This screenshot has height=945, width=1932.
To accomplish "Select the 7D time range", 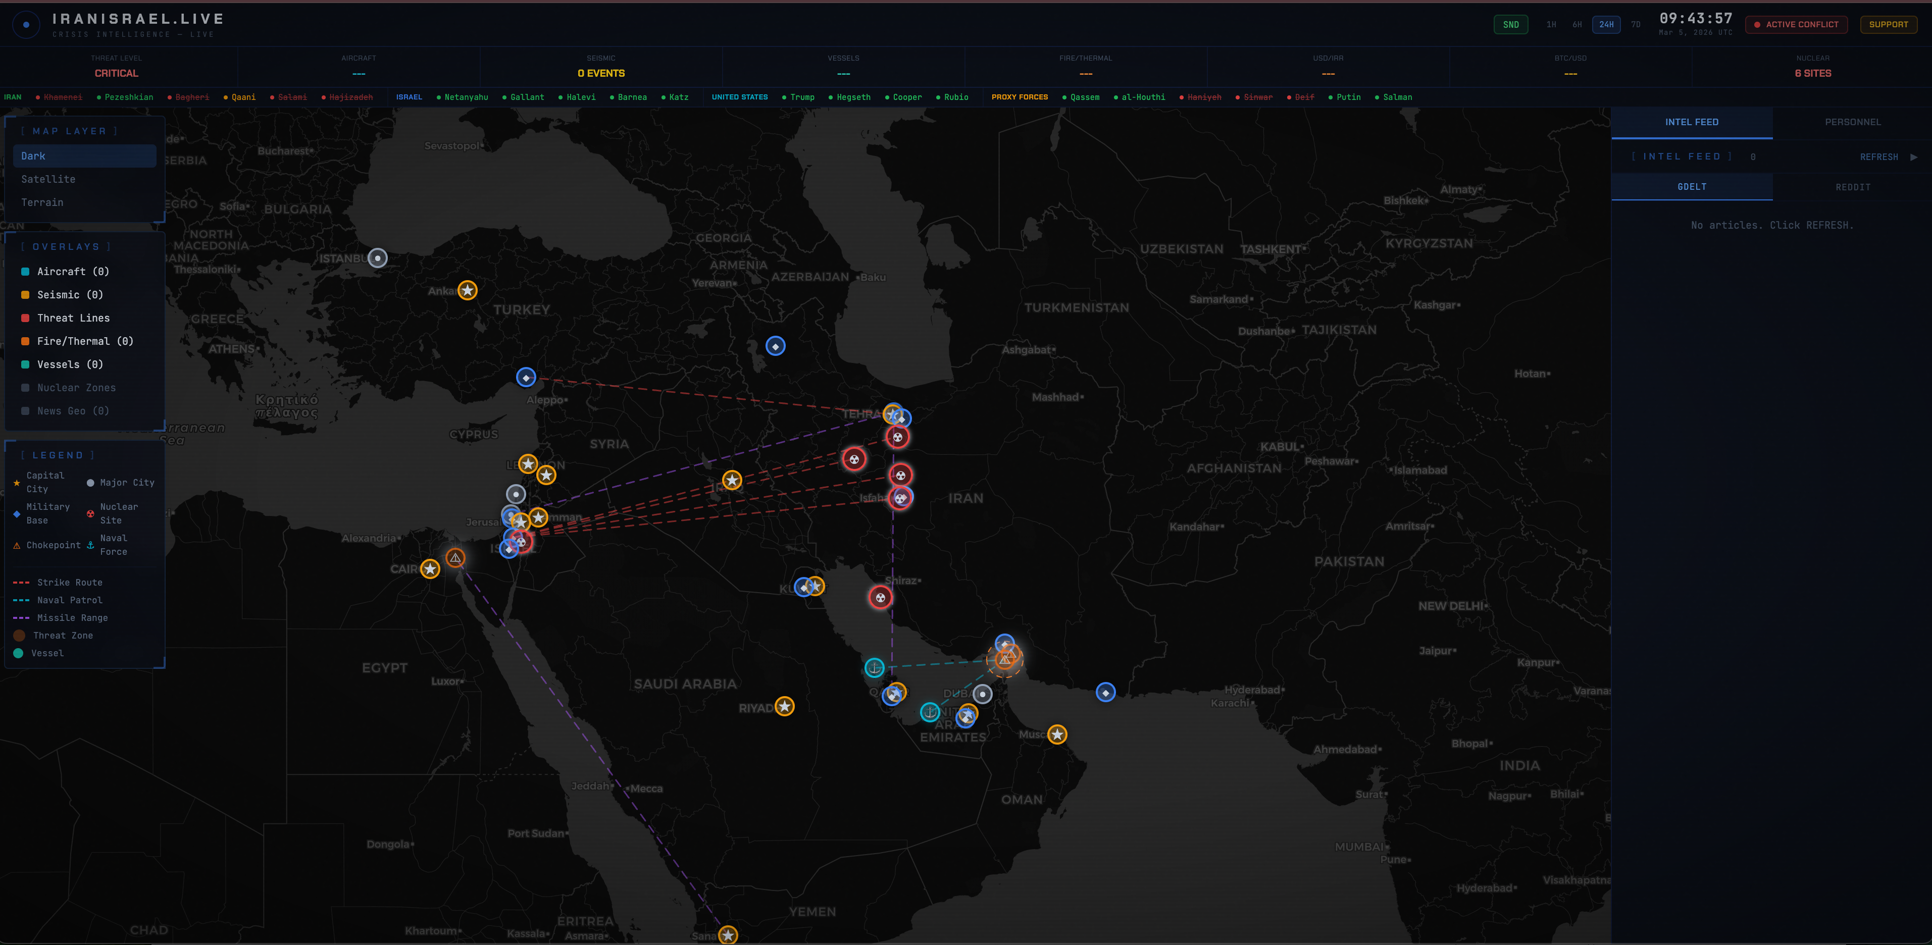I will pos(1636,25).
